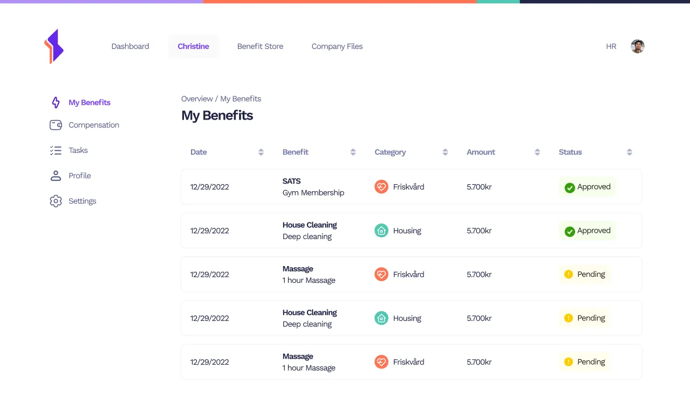This screenshot has height=419, width=690.
Task: Open Company Files tab
Action: (337, 46)
